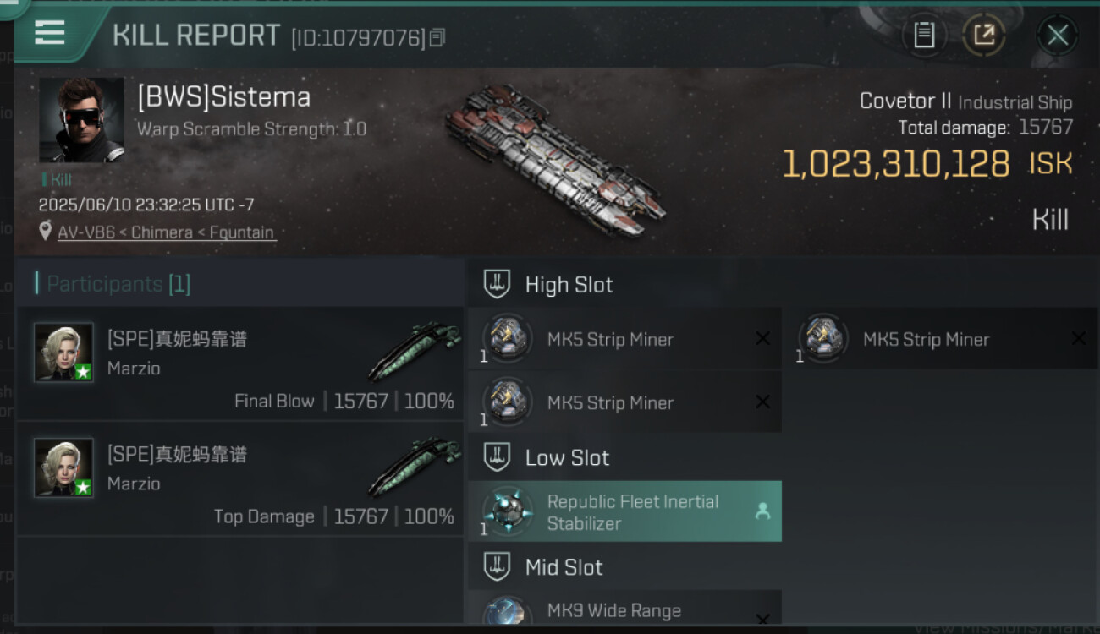Expand the Low Slot section
This screenshot has width=1100, height=634.
[x=567, y=457]
